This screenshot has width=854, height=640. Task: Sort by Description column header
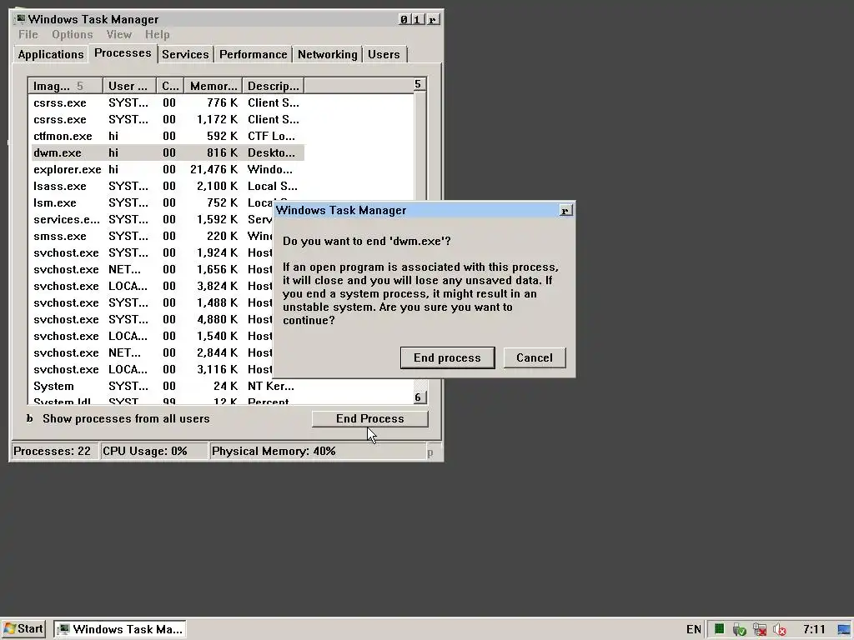tap(273, 86)
